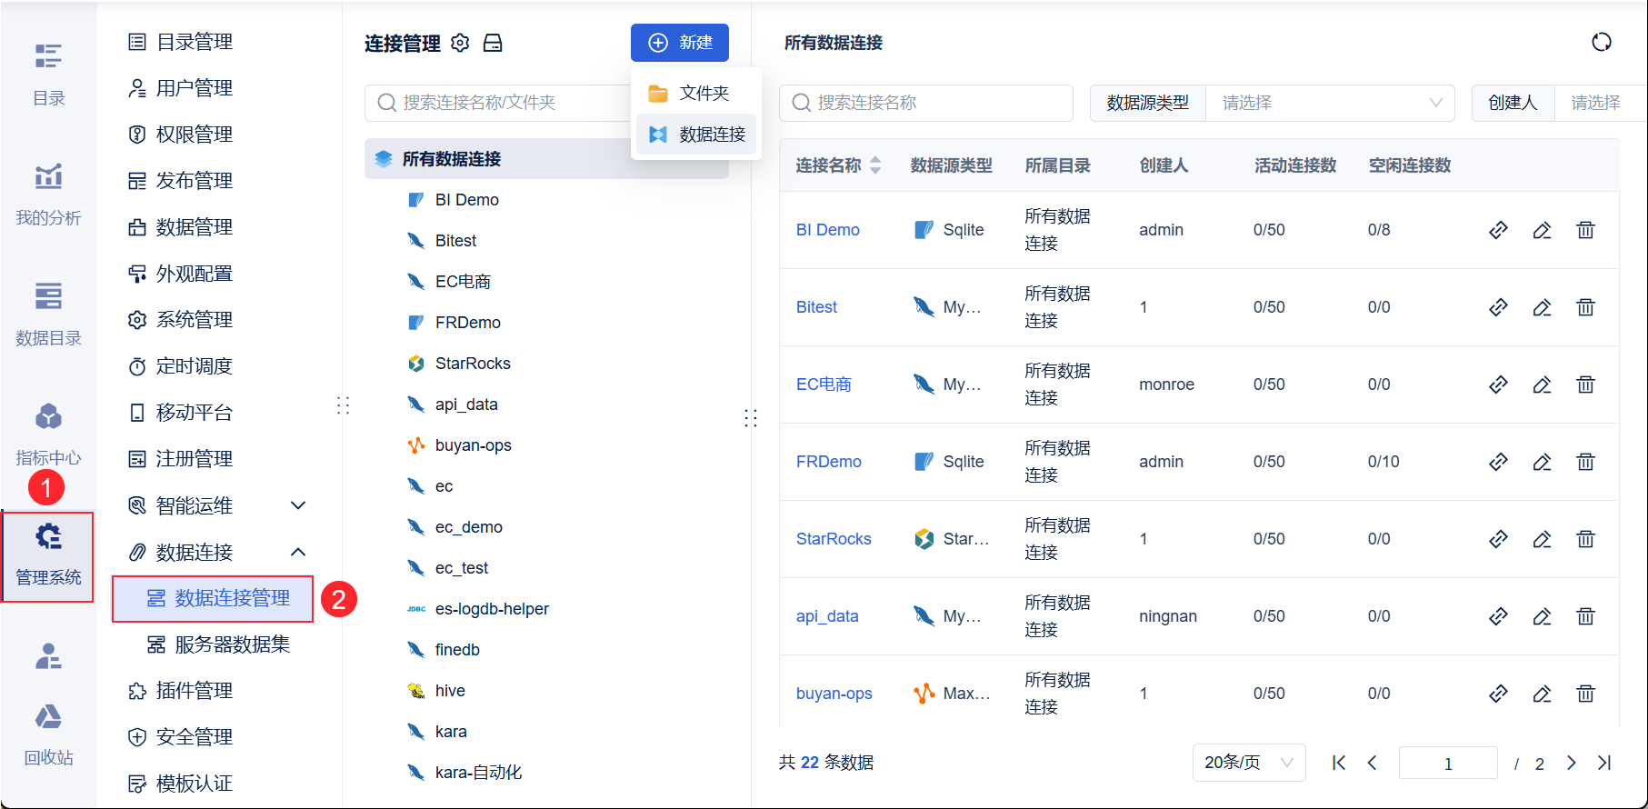Open the 20条/页 page size dropdown
1648x809 pixels.
pos(1248,763)
